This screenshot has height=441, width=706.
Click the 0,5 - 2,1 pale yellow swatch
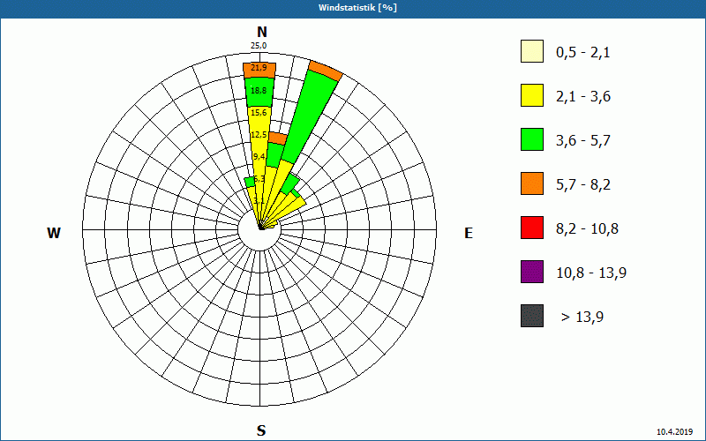tap(532, 51)
